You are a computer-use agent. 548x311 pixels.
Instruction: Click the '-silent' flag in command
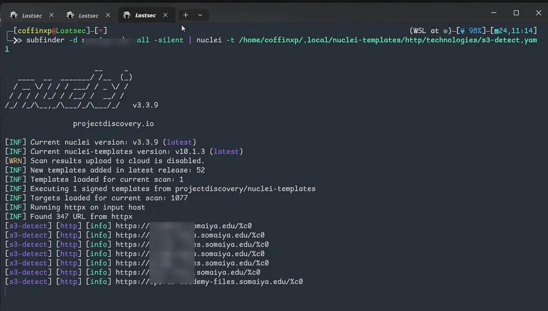169,40
